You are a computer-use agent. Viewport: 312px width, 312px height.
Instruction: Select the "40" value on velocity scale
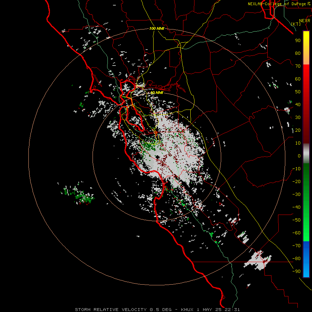(x=298, y=104)
